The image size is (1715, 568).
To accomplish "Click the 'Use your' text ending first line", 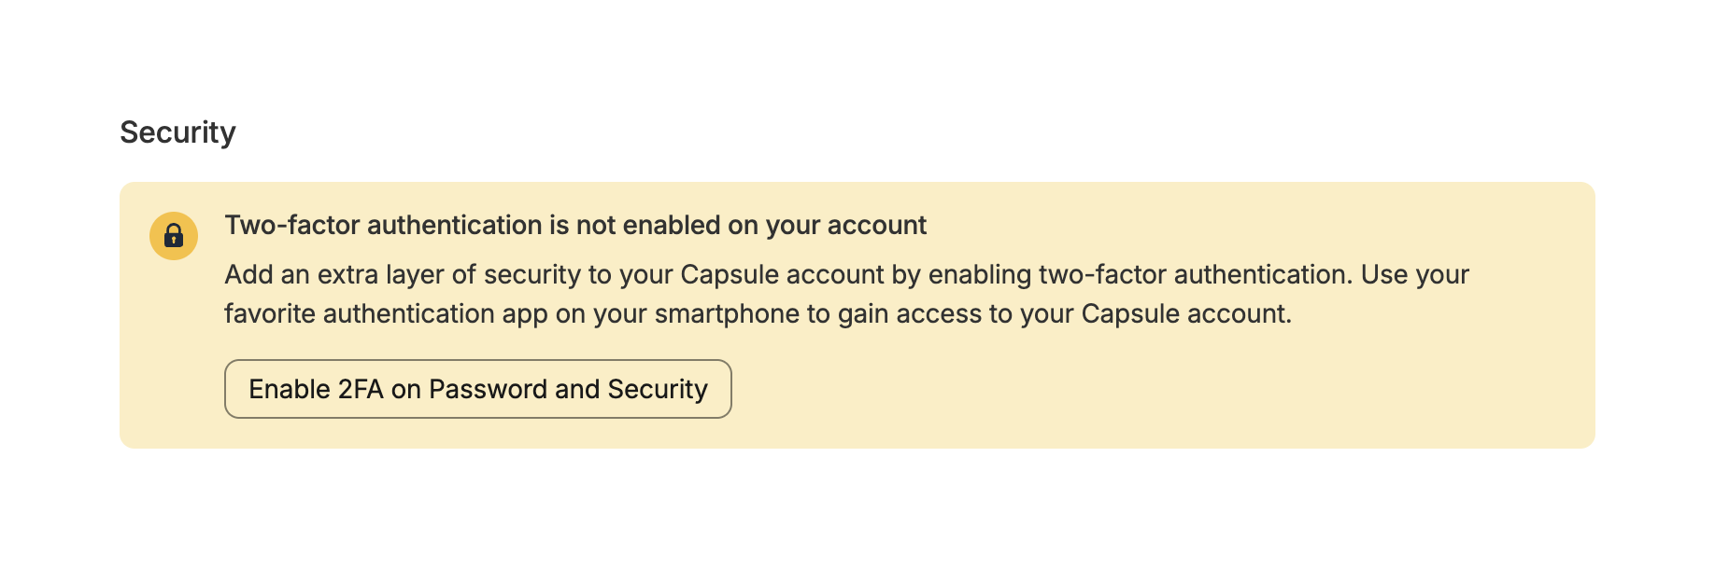I will [x=1414, y=275].
